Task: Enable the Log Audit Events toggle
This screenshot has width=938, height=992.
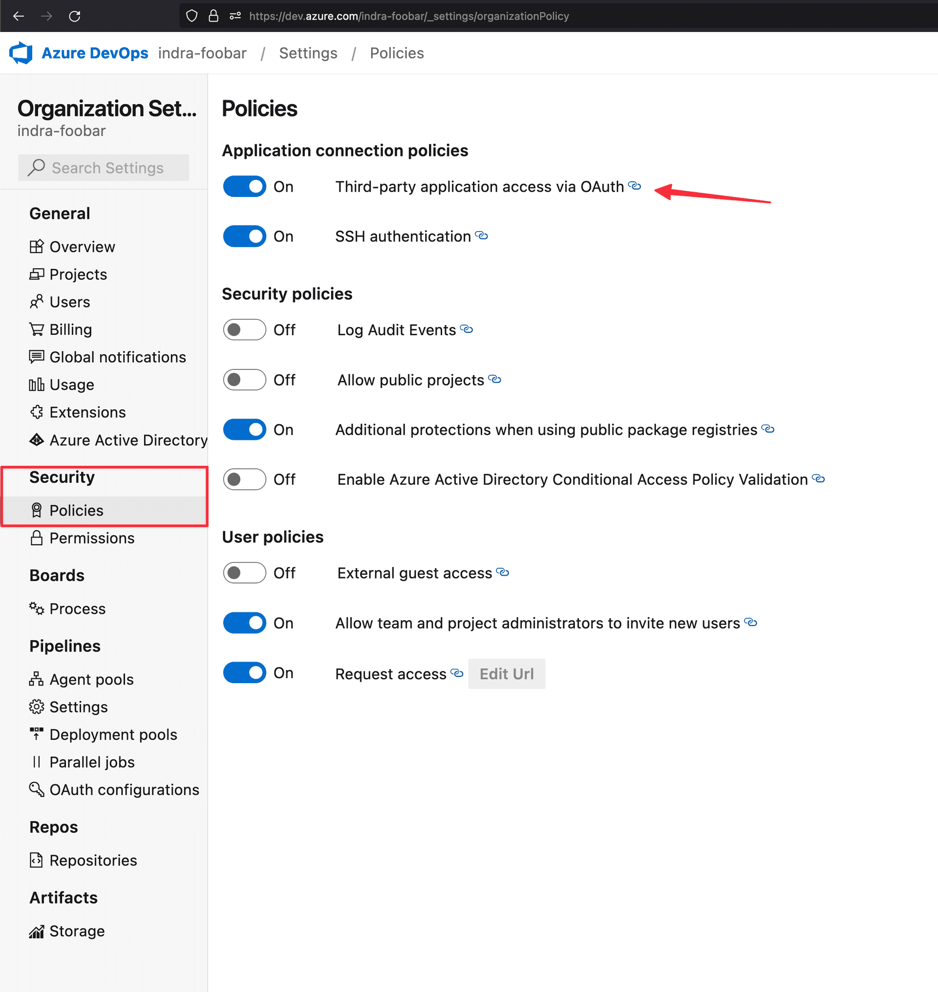Action: [244, 329]
